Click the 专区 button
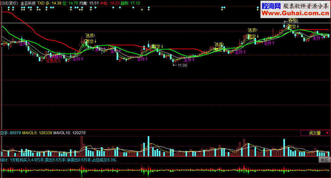This screenshot has height=178, width=331. pyautogui.click(x=324, y=160)
